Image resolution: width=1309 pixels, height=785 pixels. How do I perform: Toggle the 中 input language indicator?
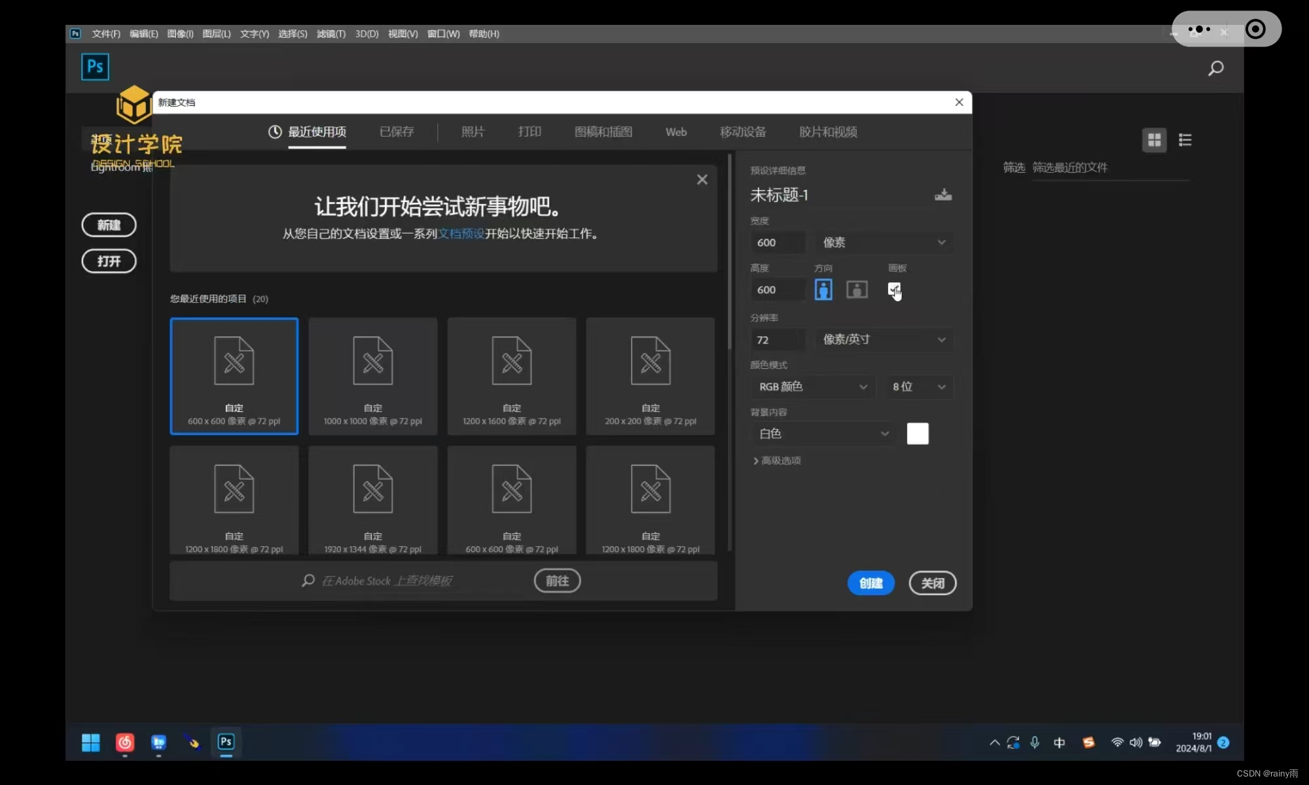point(1060,742)
